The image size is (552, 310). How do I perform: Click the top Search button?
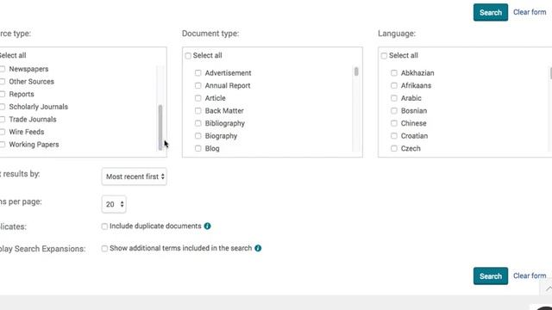point(491,12)
